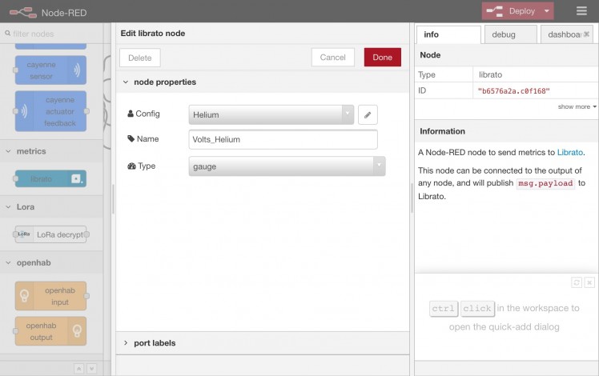Click the Cancel button

pyautogui.click(x=333, y=58)
